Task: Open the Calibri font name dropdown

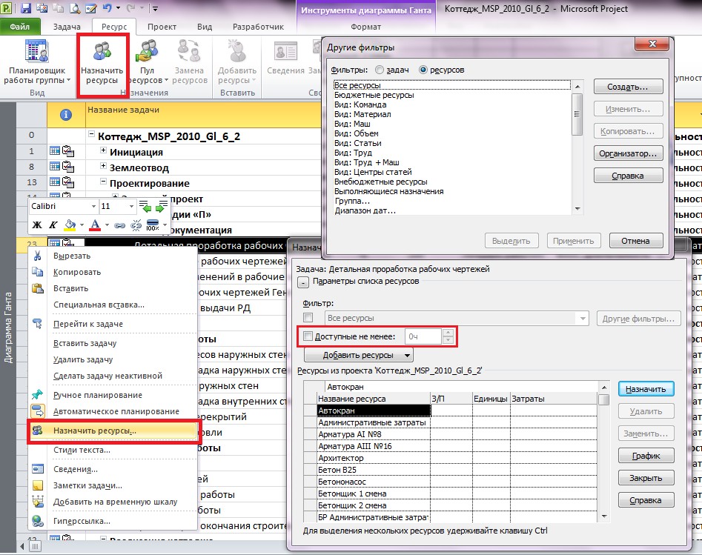Action: [x=93, y=206]
